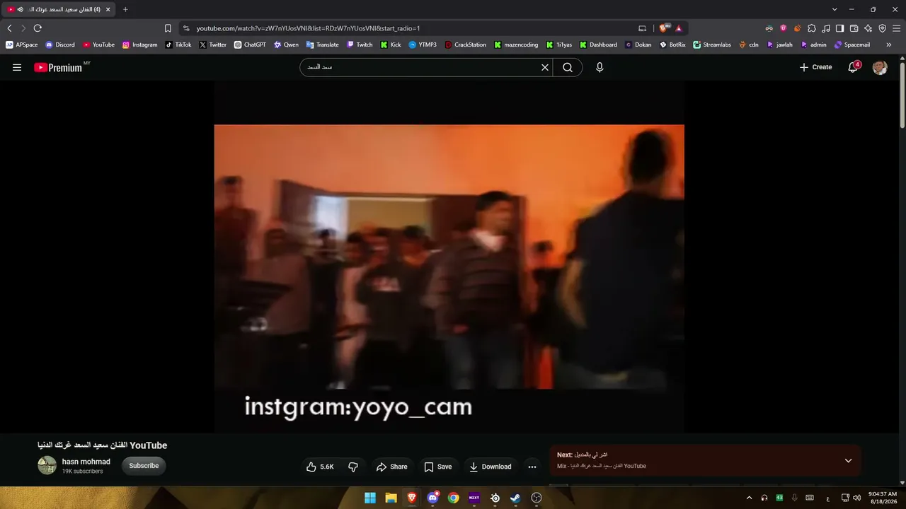Open a new browser tab
Viewport: 906px width, 509px height.
coord(125,9)
